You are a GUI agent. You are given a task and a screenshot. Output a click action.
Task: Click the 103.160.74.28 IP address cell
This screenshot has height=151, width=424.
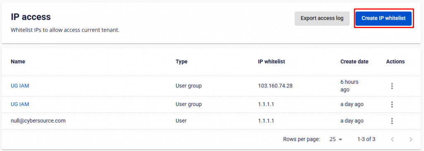click(x=275, y=86)
